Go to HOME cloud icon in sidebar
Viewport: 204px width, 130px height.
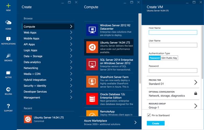click(x=8, y=22)
